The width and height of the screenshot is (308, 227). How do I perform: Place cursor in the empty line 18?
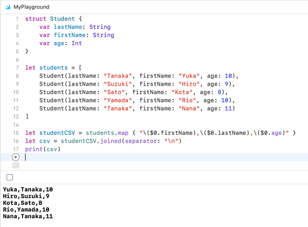tap(144, 157)
